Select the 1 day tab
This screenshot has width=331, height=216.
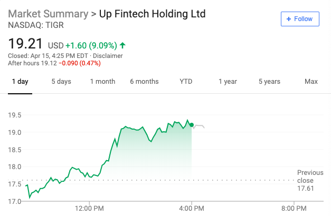[x=20, y=82]
